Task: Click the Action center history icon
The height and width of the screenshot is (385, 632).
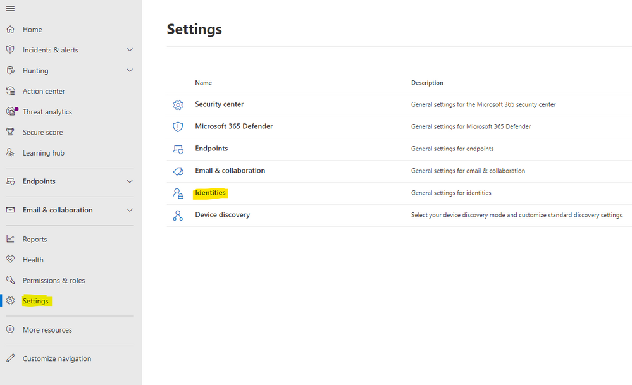Action: click(11, 90)
